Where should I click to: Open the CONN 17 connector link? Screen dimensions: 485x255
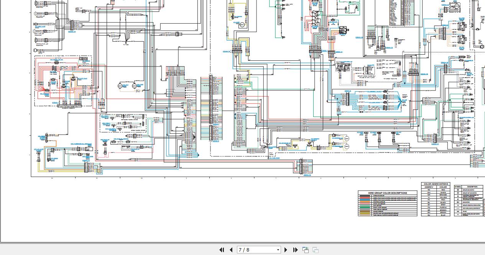tap(435, 144)
